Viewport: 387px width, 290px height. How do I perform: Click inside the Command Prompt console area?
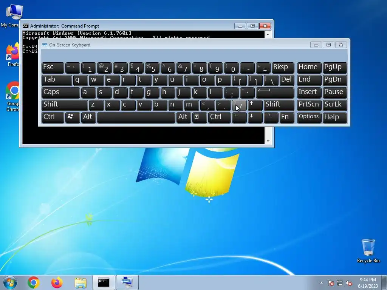click(x=143, y=136)
